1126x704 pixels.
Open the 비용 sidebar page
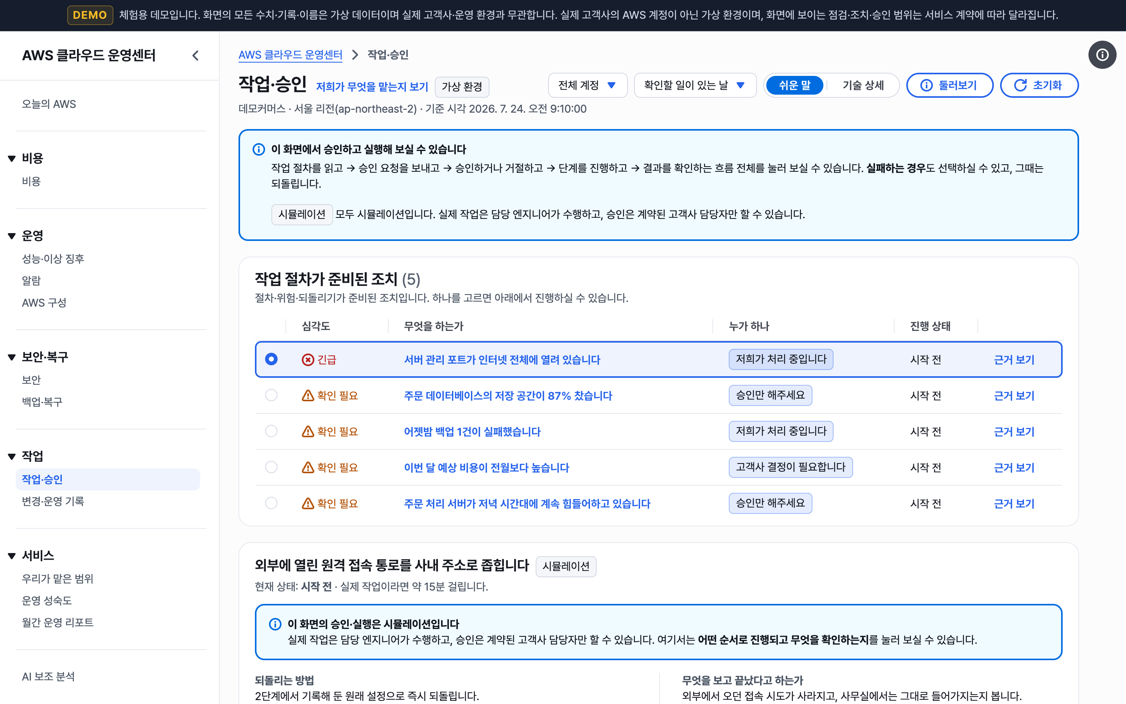pyautogui.click(x=31, y=181)
